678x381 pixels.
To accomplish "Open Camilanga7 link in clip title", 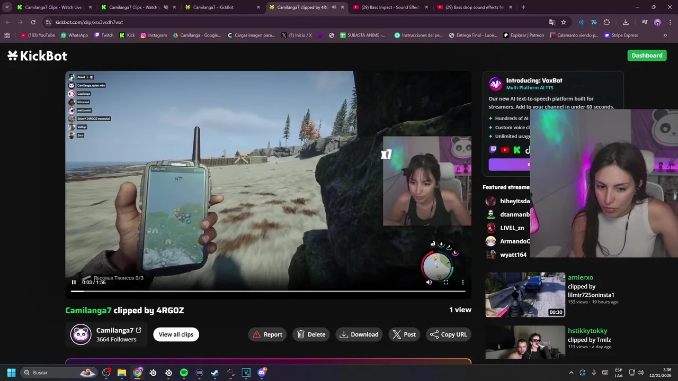I will pyautogui.click(x=88, y=311).
